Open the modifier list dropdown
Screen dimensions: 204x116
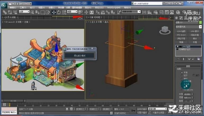tap(188, 27)
